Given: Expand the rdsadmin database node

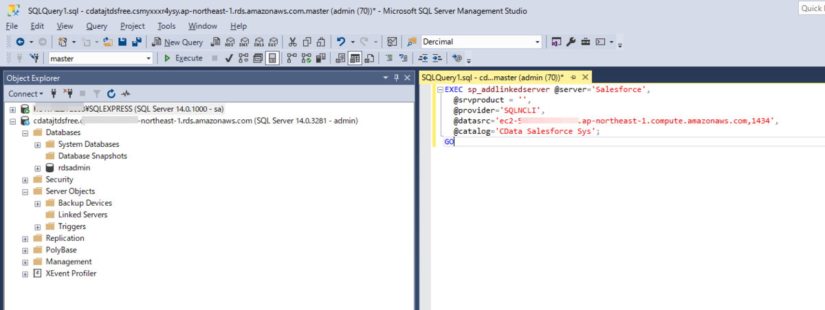Looking at the screenshot, I should coord(37,167).
